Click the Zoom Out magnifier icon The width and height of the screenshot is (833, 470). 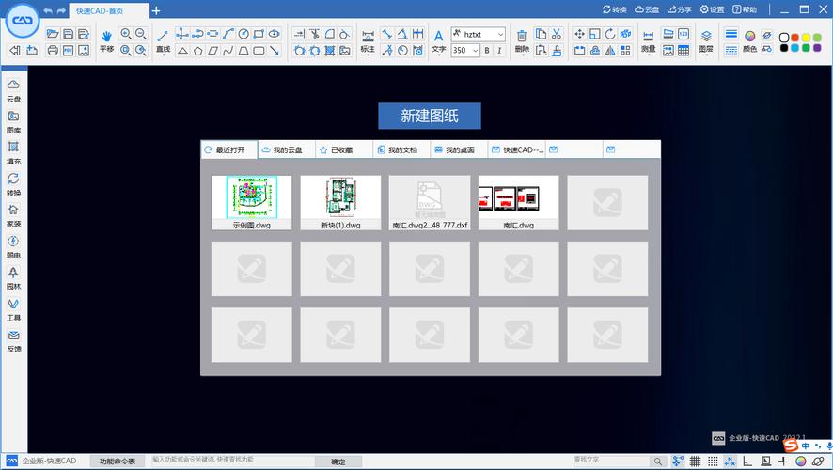click(141, 34)
